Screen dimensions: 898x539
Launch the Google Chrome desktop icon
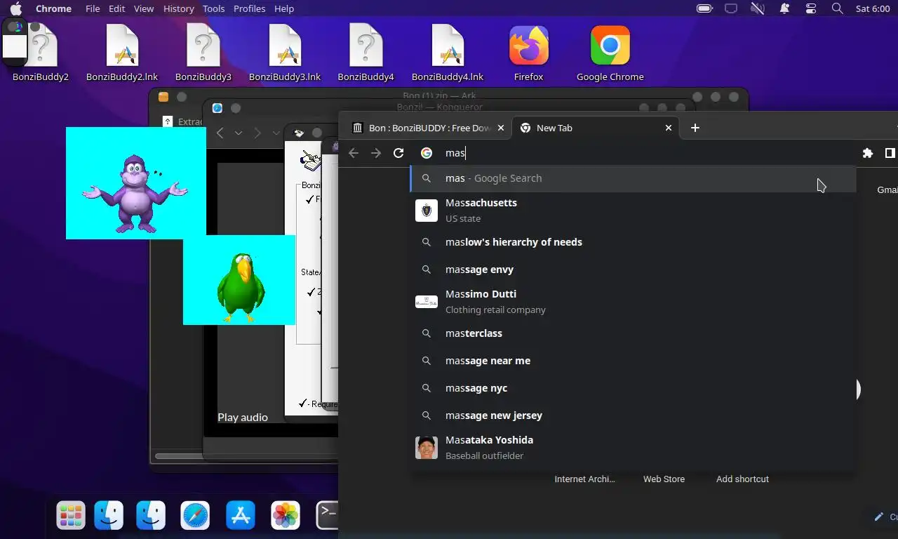(x=610, y=53)
